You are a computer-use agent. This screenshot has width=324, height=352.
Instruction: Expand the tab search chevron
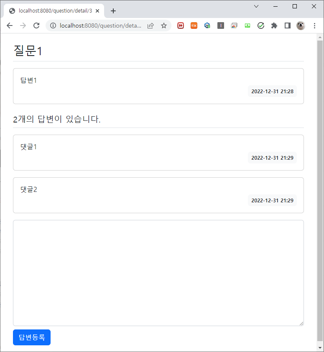pos(256,6)
